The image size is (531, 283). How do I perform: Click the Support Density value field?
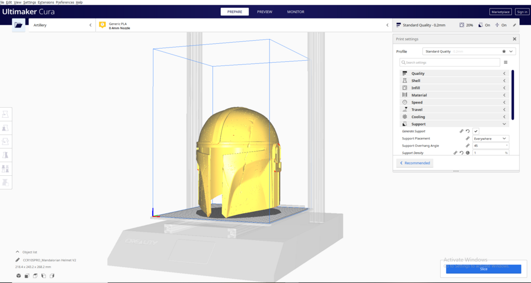point(491,153)
